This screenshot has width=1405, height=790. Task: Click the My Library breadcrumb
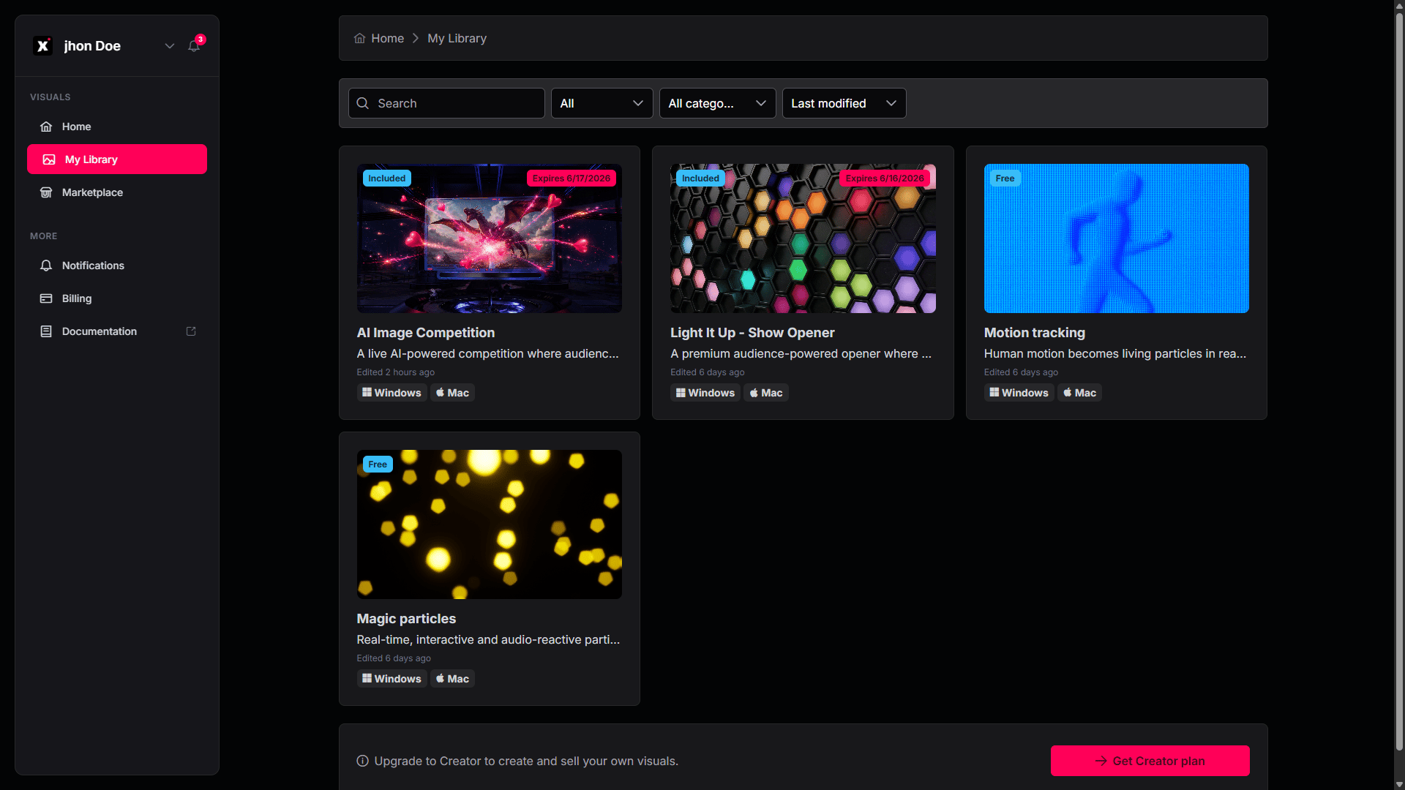[x=457, y=38]
